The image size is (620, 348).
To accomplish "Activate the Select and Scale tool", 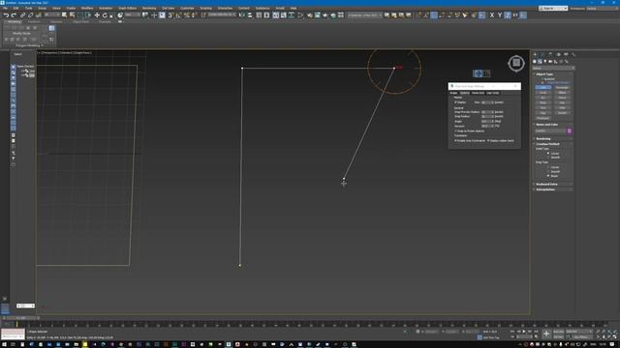I will (x=112, y=15).
